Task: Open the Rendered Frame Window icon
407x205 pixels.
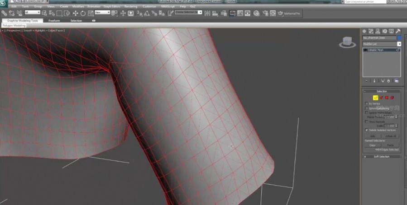Action: [x=273, y=13]
